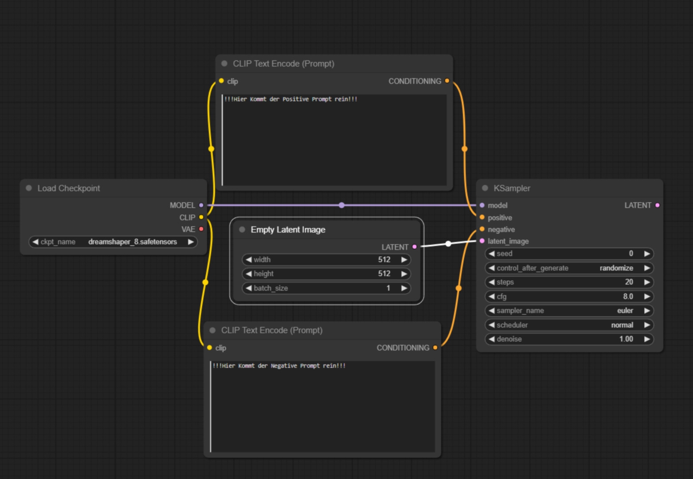
Task: Click the LATENT output port on KSampler
Action: [x=657, y=205]
